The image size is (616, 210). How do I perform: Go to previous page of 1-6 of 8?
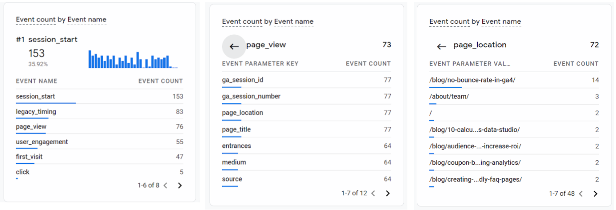click(165, 185)
